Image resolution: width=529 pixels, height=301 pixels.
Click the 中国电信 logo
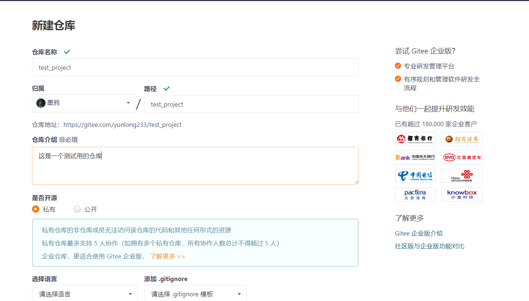pos(415,176)
